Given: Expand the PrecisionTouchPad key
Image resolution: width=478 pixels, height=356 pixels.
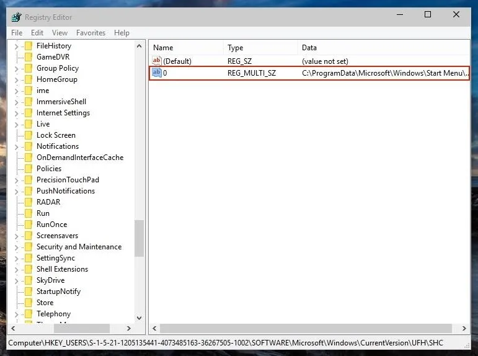Looking at the screenshot, I should (x=17, y=180).
